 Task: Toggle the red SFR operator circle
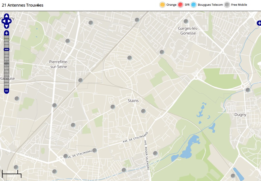pyautogui.click(x=180, y=5)
